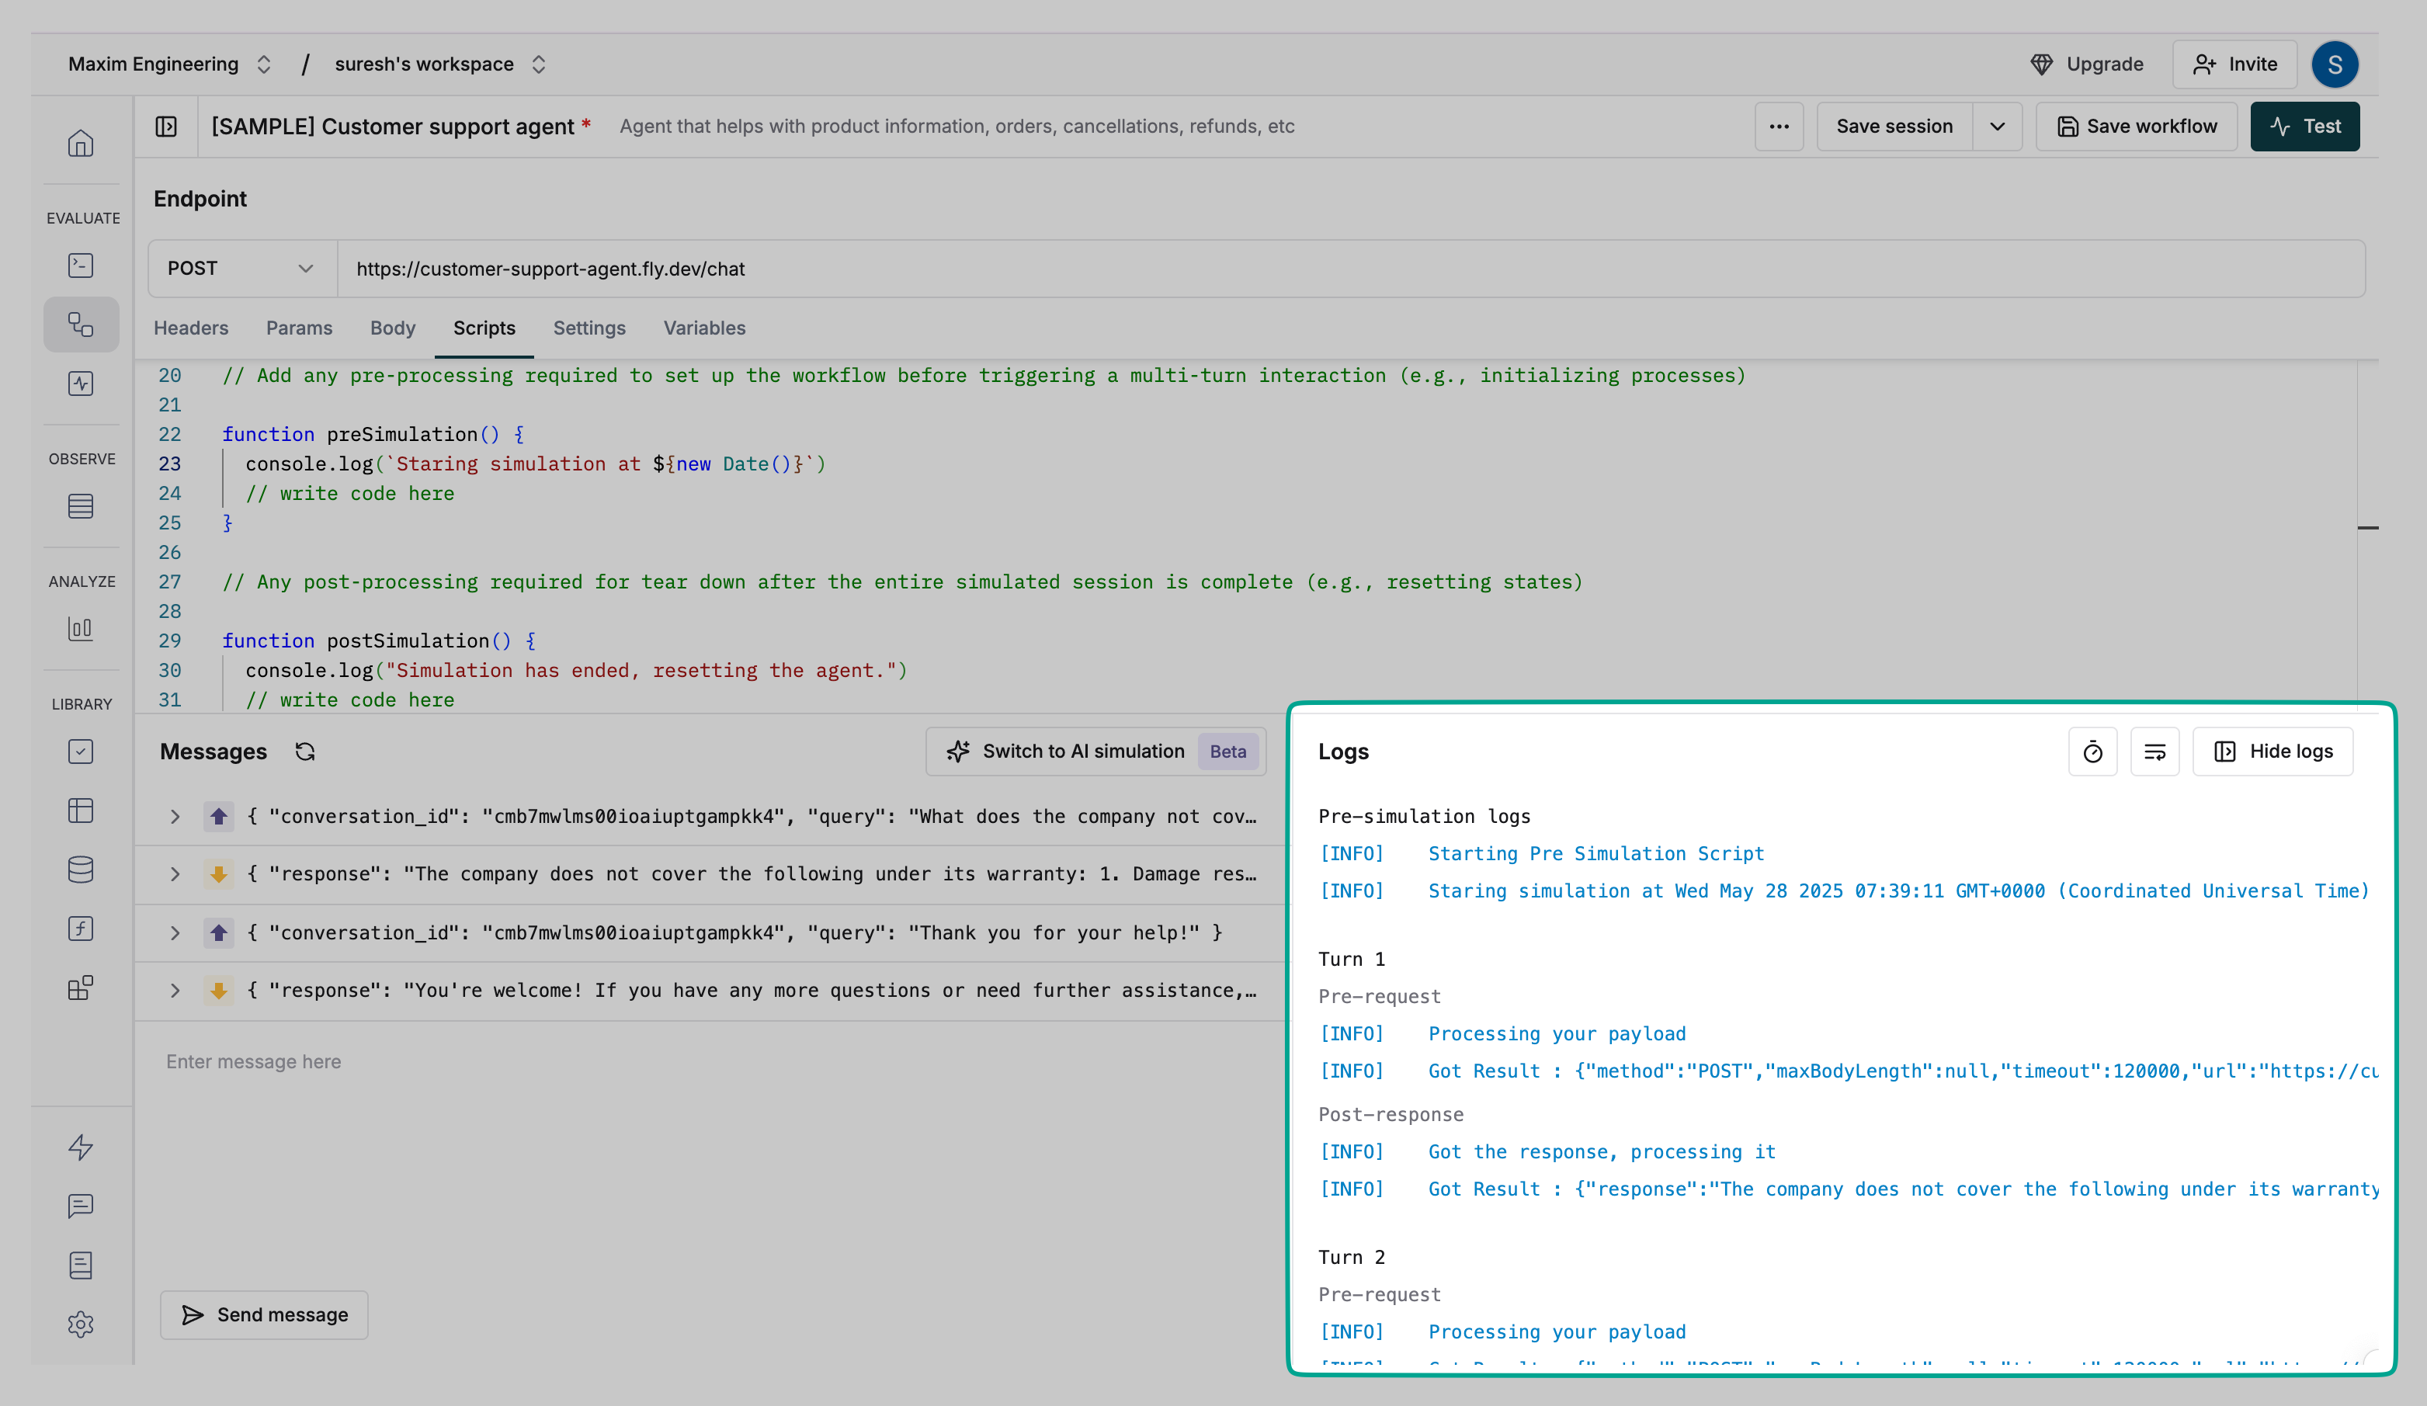Click the Save workflow button
The image size is (2427, 1406).
(x=2136, y=126)
